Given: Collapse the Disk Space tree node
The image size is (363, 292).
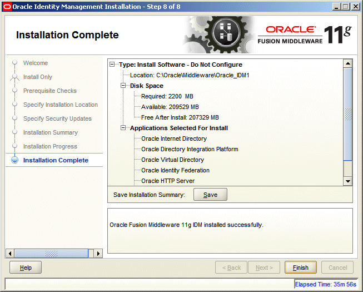Looking at the screenshot, I should coord(123,86).
